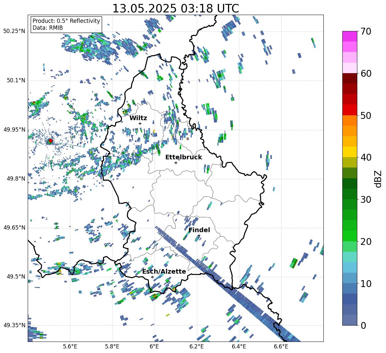Click the 49.65°N latitude label
Image resolution: width=386 pixels, height=353 pixels.
tap(14, 228)
